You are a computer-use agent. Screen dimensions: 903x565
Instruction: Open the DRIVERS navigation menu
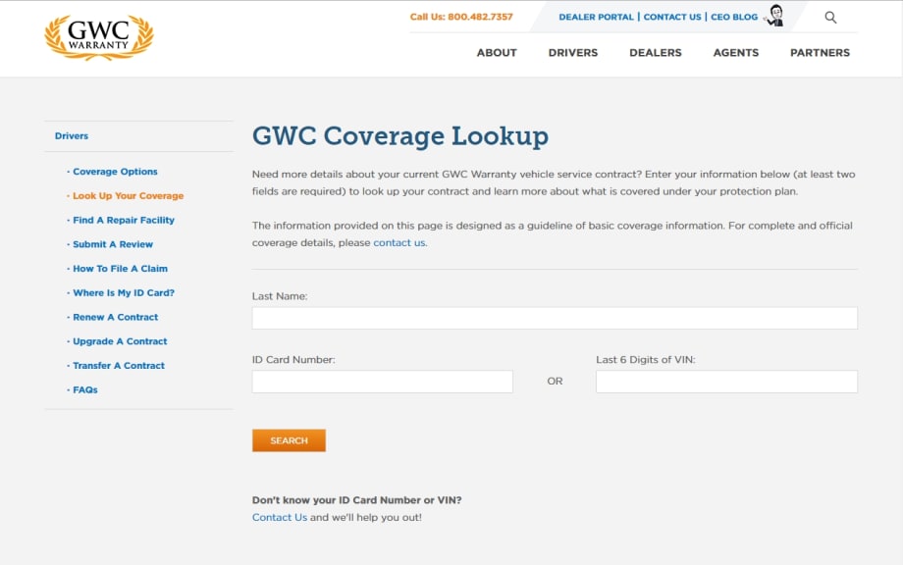pos(572,53)
